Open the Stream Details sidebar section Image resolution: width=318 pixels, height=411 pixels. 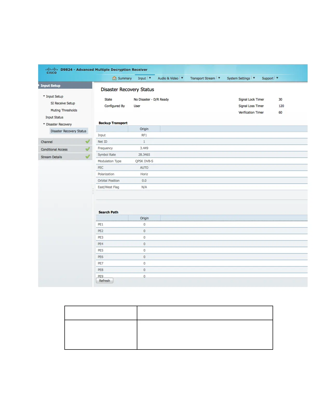tap(65, 157)
